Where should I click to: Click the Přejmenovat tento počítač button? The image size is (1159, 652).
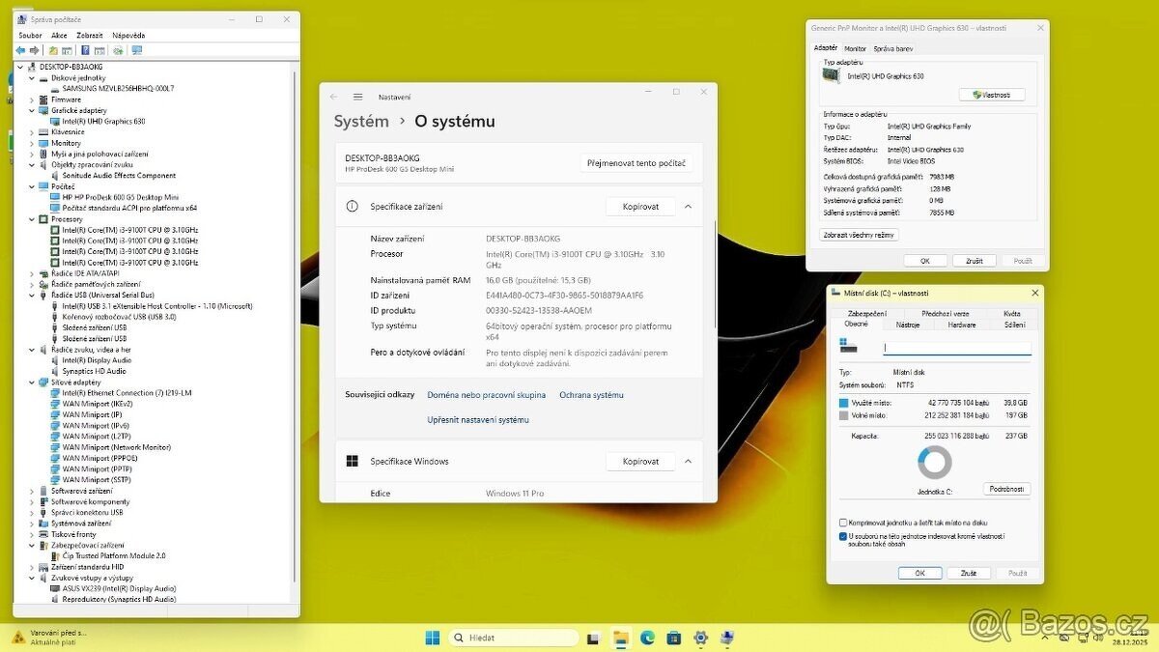pyautogui.click(x=638, y=163)
